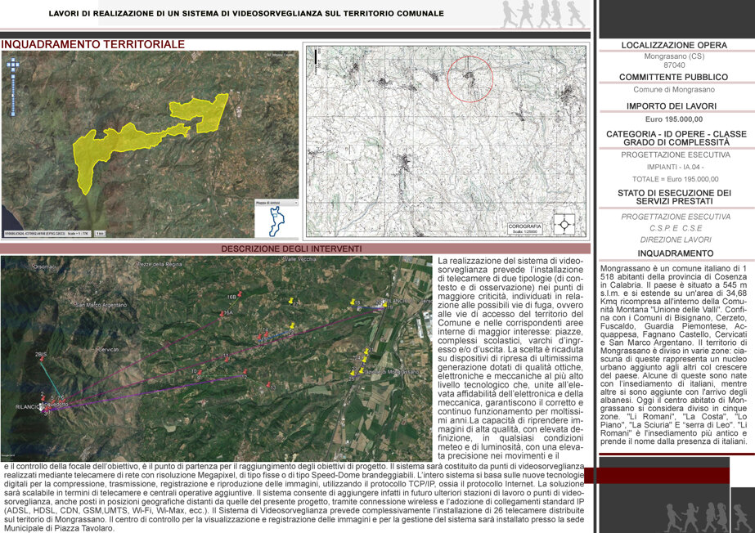The height and width of the screenshot is (533, 755).
Task: Click the red pushpin labeled 10
Action: tap(200, 372)
